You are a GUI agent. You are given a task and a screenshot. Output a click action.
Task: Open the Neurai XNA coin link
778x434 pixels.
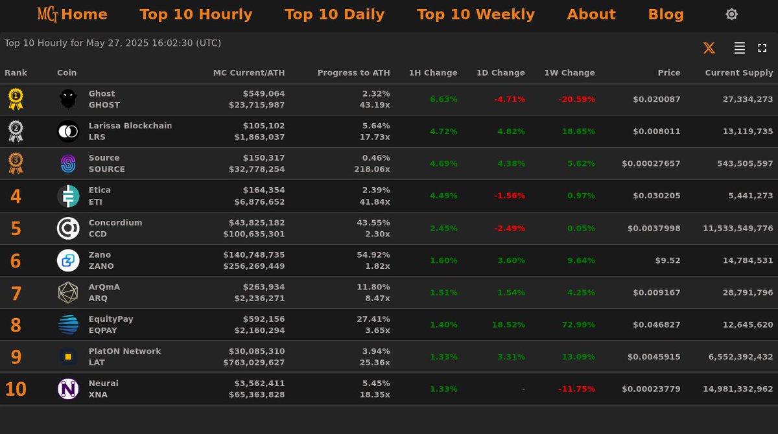104,389
